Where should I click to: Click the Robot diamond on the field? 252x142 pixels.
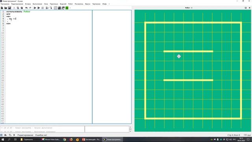179,56
